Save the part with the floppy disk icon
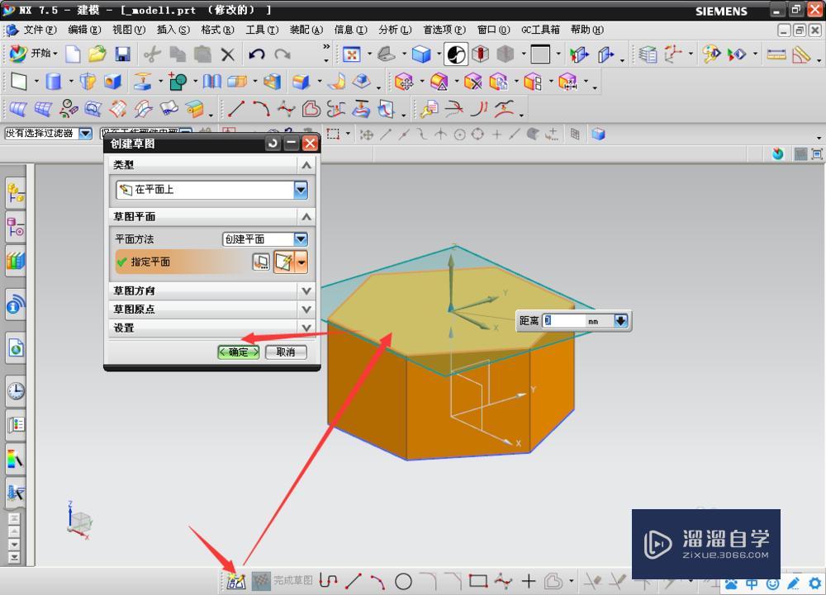This screenshot has width=826, height=595. pyautogui.click(x=122, y=54)
